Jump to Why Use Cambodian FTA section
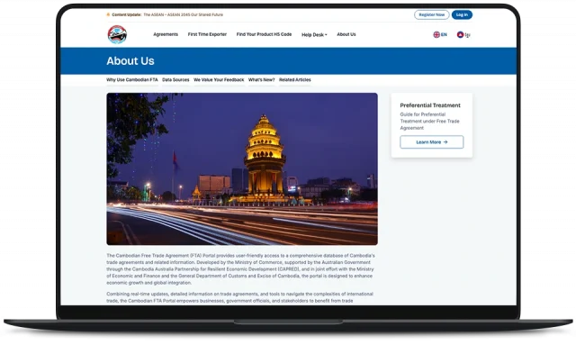The height and width of the screenshot is (345, 576). coord(132,79)
